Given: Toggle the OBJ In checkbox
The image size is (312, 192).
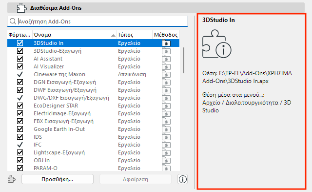Looking at the screenshot, I should [20, 160].
